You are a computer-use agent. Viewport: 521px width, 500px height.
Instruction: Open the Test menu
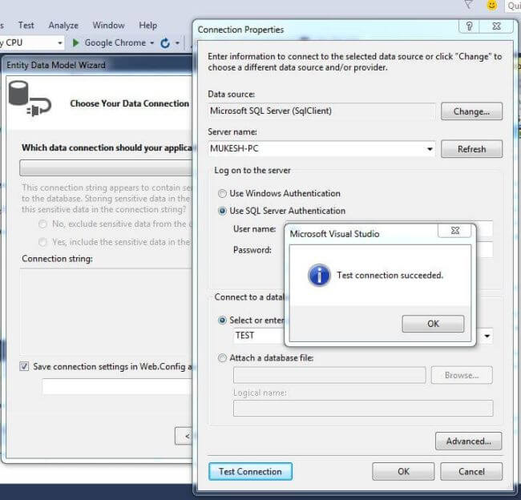click(x=26, y=26)
